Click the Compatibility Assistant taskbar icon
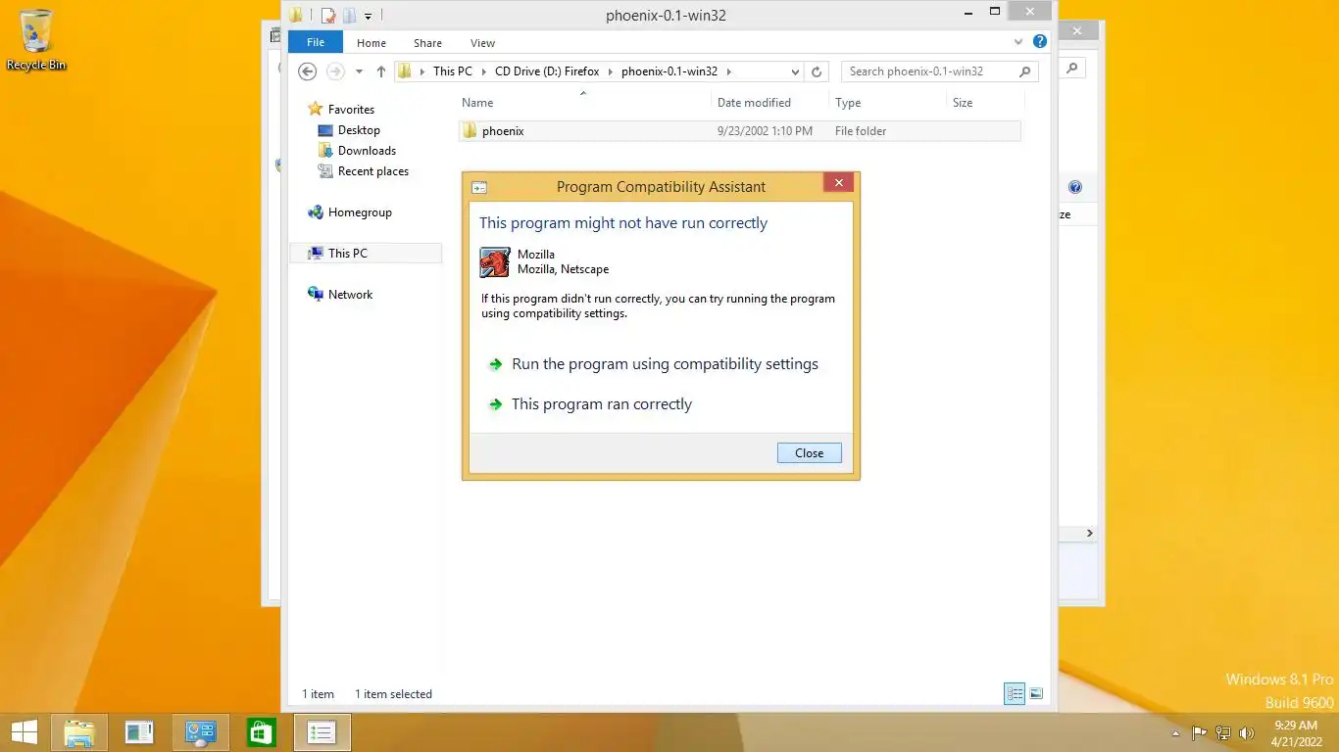The image size is (1339, 752). pos(322,732)
